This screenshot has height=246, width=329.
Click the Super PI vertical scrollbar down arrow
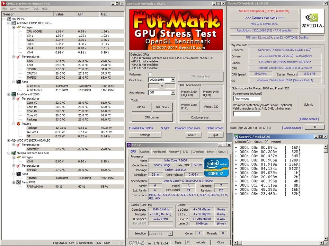click(326, 239)
